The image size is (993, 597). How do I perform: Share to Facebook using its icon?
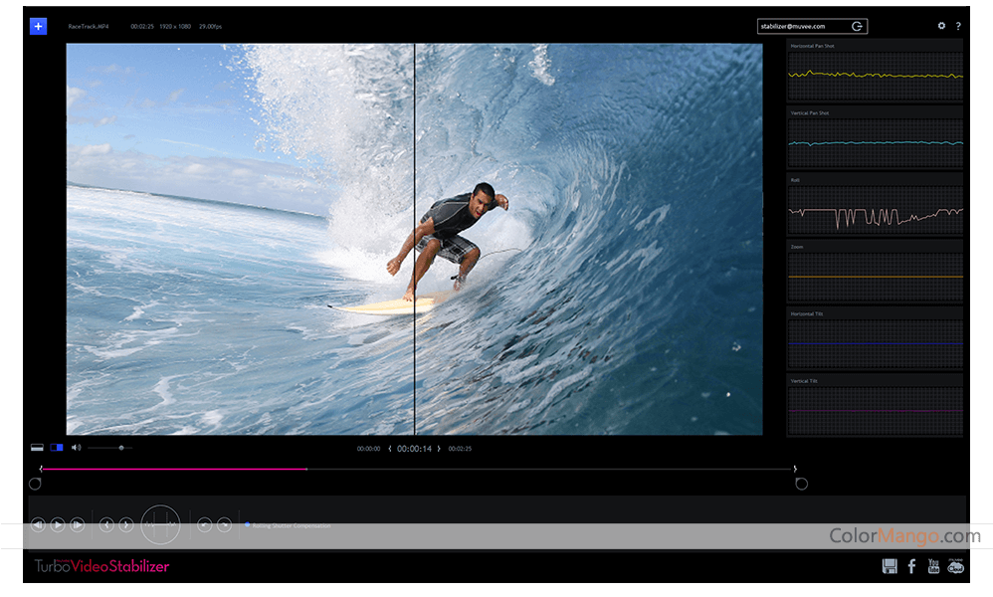(911, 566)
